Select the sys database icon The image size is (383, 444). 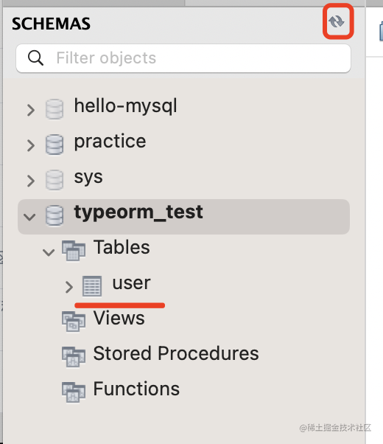tap(55, 180)
